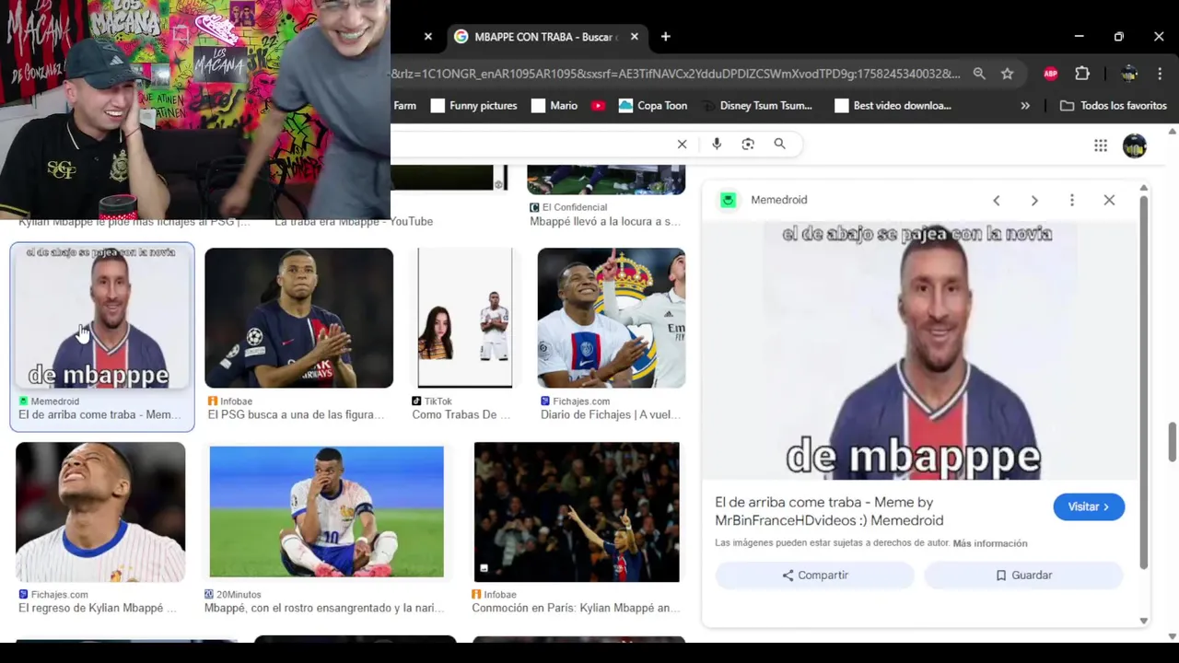Expand the hidden bookmarks chevron
Screen dimensions: 1179x663
(1025, 106)
